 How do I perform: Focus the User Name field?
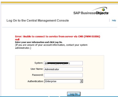point(63,69)
